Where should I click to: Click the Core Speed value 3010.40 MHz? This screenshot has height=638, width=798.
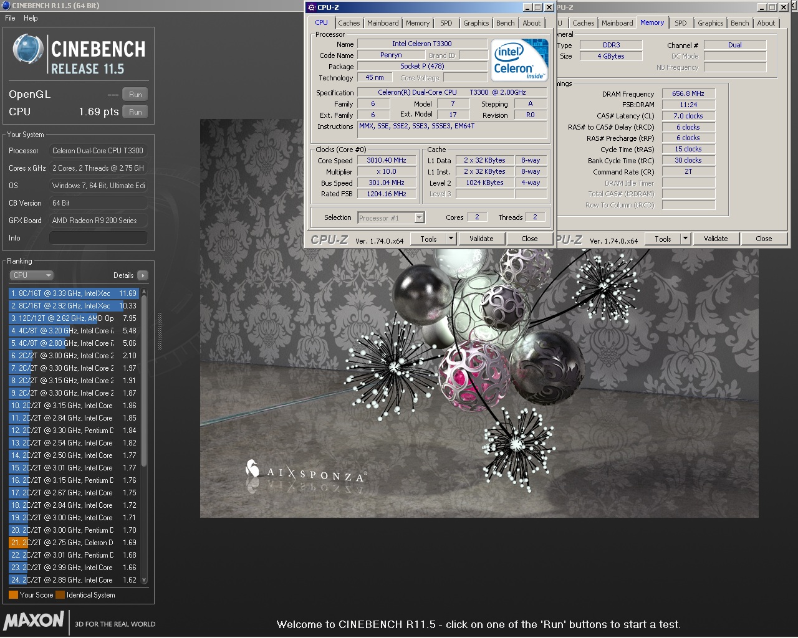point(387,160)
